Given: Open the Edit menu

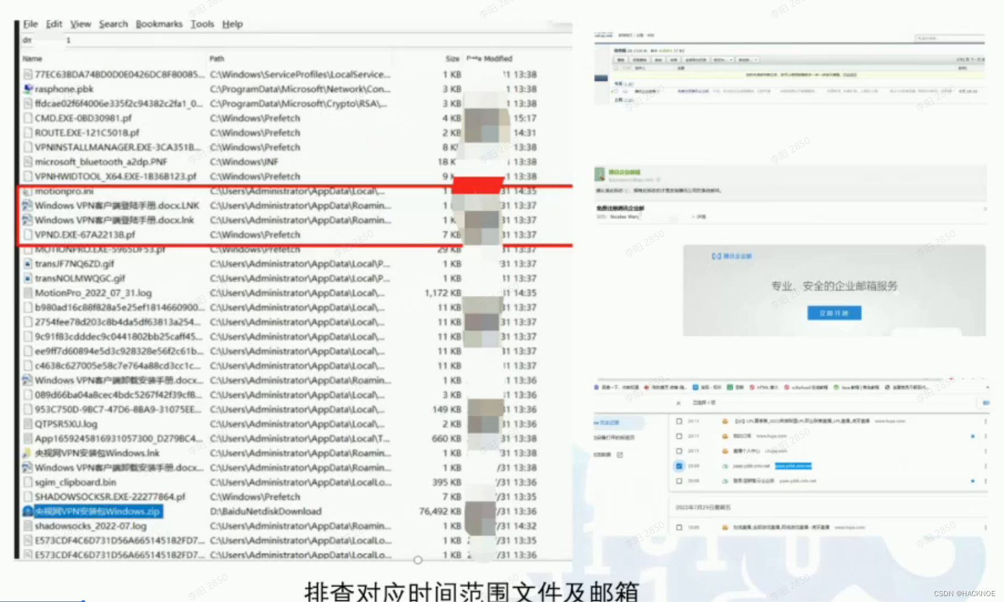Looking at the screenshot, I should click(54, 24).
